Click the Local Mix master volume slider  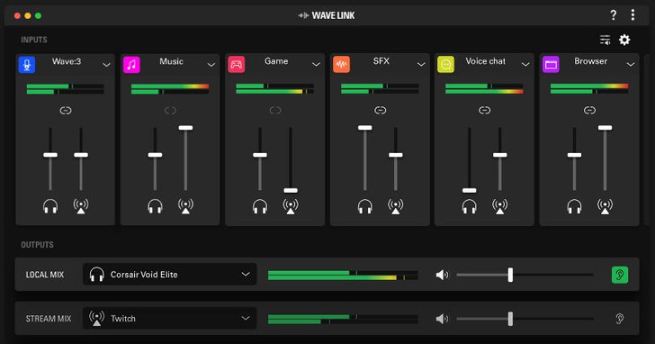(x=525, y=275)
